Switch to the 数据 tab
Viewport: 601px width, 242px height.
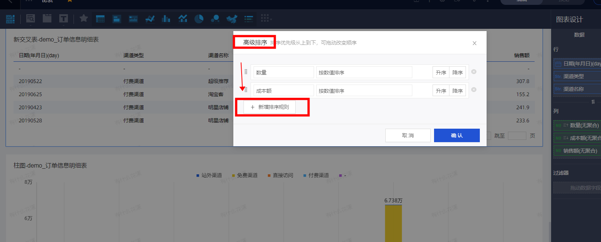tap(579, 35)
